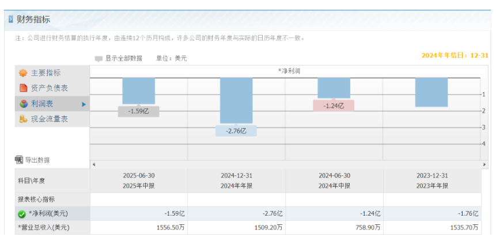Open the 资产负债表 tab
This screenshot has height=241, width=496.
pyautogui.click(x=52, y=88)
